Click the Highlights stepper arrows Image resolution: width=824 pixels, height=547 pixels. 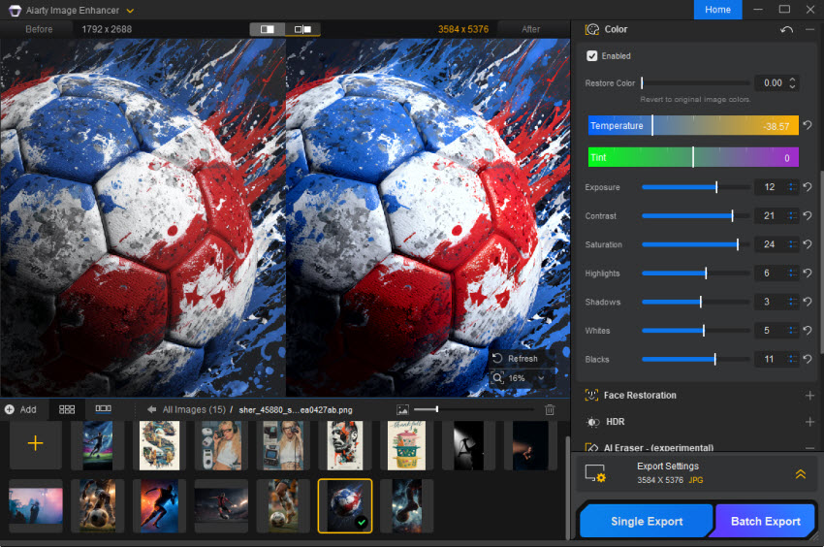coord(791,273)
